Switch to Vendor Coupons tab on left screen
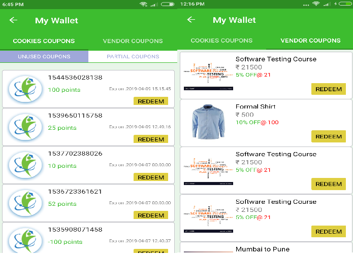Screen dimensions: 353x256 133,41
